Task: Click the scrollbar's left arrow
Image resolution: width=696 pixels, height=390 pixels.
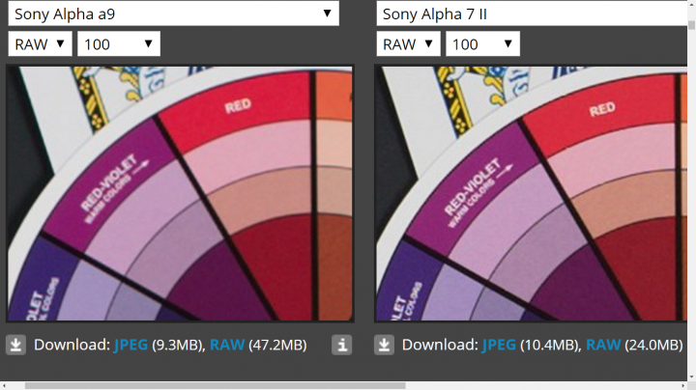Action: click(x=6, y=384)
